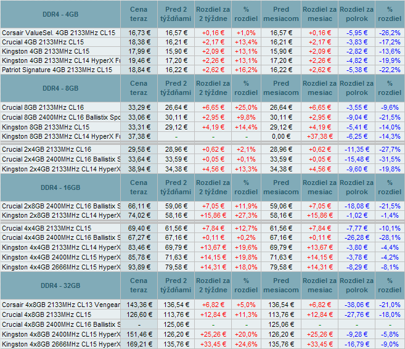The image size is (405, 349).
Task: Click the 66,11 € current price cell
Action: click(x=139, y=206)
